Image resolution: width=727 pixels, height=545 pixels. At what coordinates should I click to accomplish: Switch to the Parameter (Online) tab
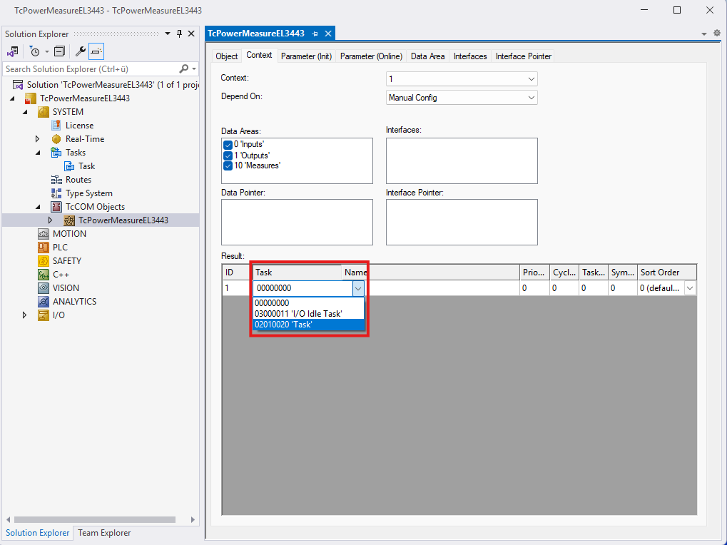tap(371, 56)
